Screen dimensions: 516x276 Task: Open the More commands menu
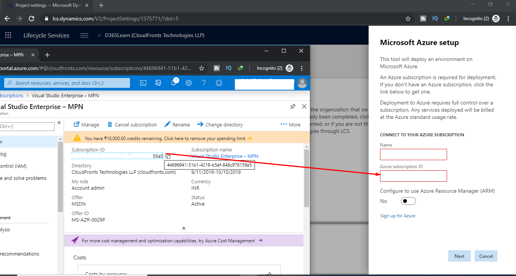290,125
